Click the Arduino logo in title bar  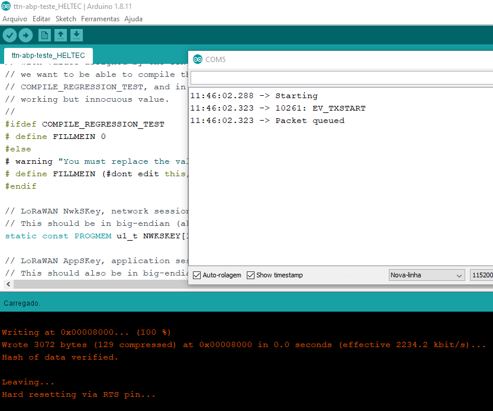pos(5,6)
